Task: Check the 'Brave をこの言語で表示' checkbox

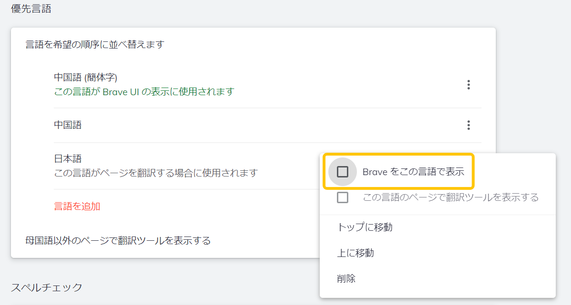Action: click(x=343, y=172)
